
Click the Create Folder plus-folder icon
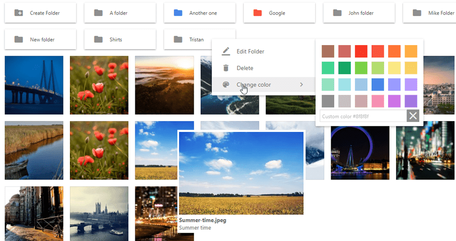(18, 13)
